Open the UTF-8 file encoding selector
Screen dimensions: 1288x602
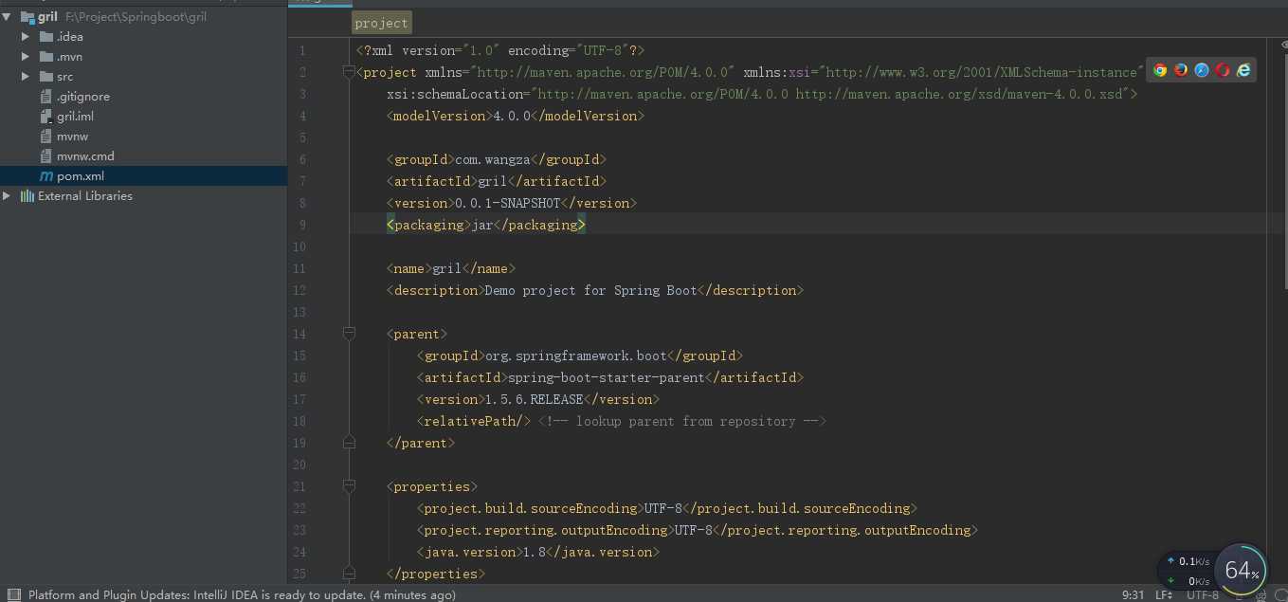coord(1203,594)
